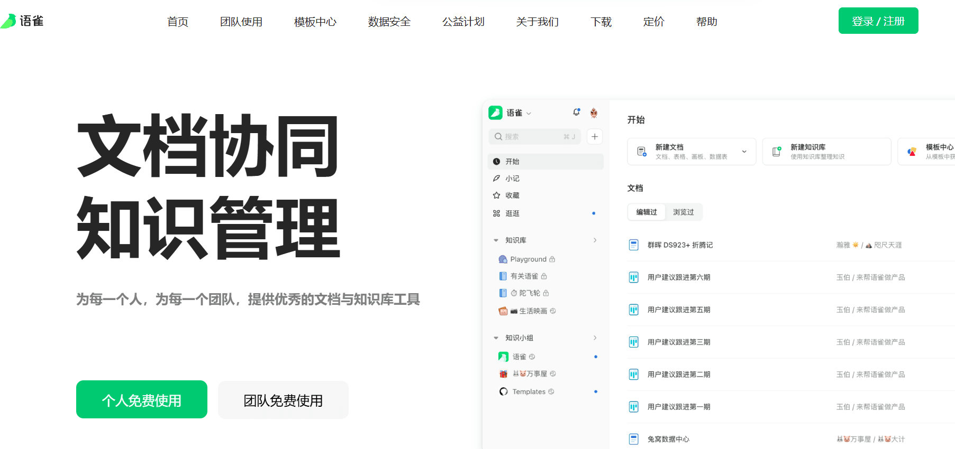Click the Playground knowledge base label

tap(528, 259)
